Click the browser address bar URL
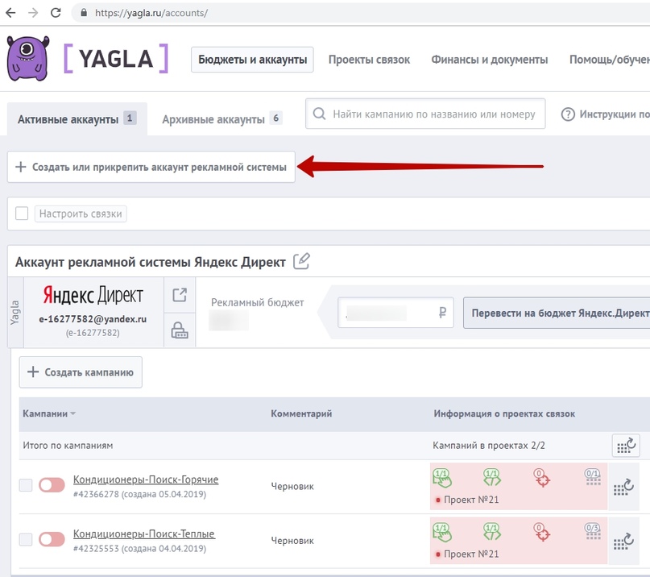 tap(151, 13)
